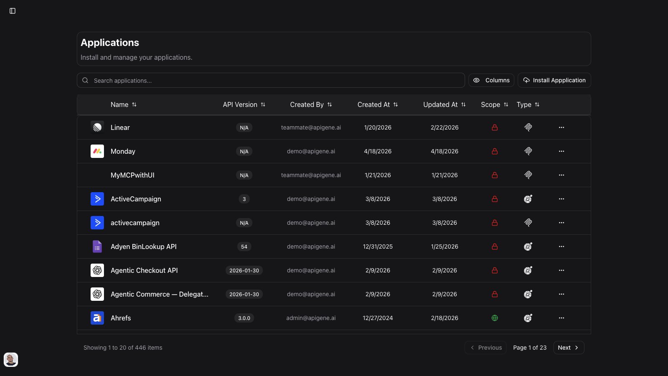Click the 12/27/2024 created date

tap(378, 318)
